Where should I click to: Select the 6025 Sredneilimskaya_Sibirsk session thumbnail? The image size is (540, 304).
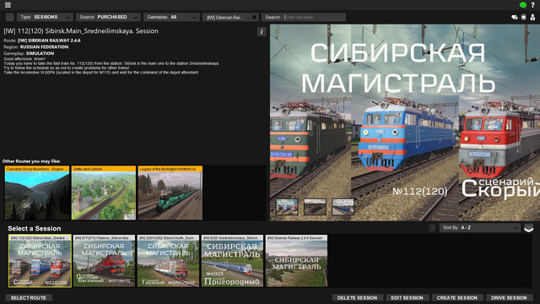click(x=232, y=261)
